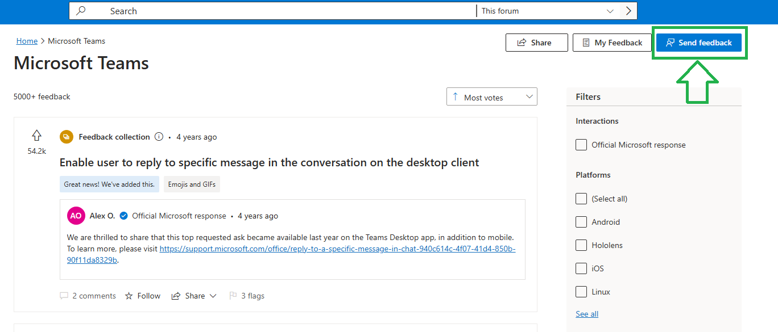The image size is (778, 332).
Task: Click the Feedback collection badge icon
Action: 67,137
